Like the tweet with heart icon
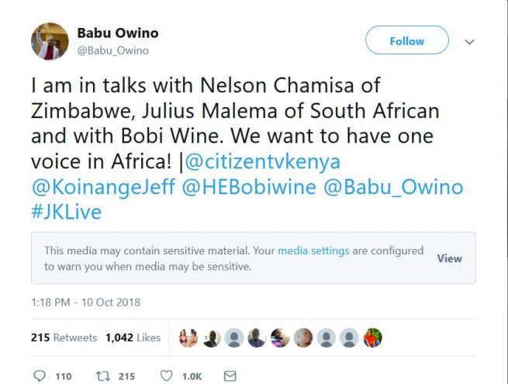508x384 pixels. point(166,376)
